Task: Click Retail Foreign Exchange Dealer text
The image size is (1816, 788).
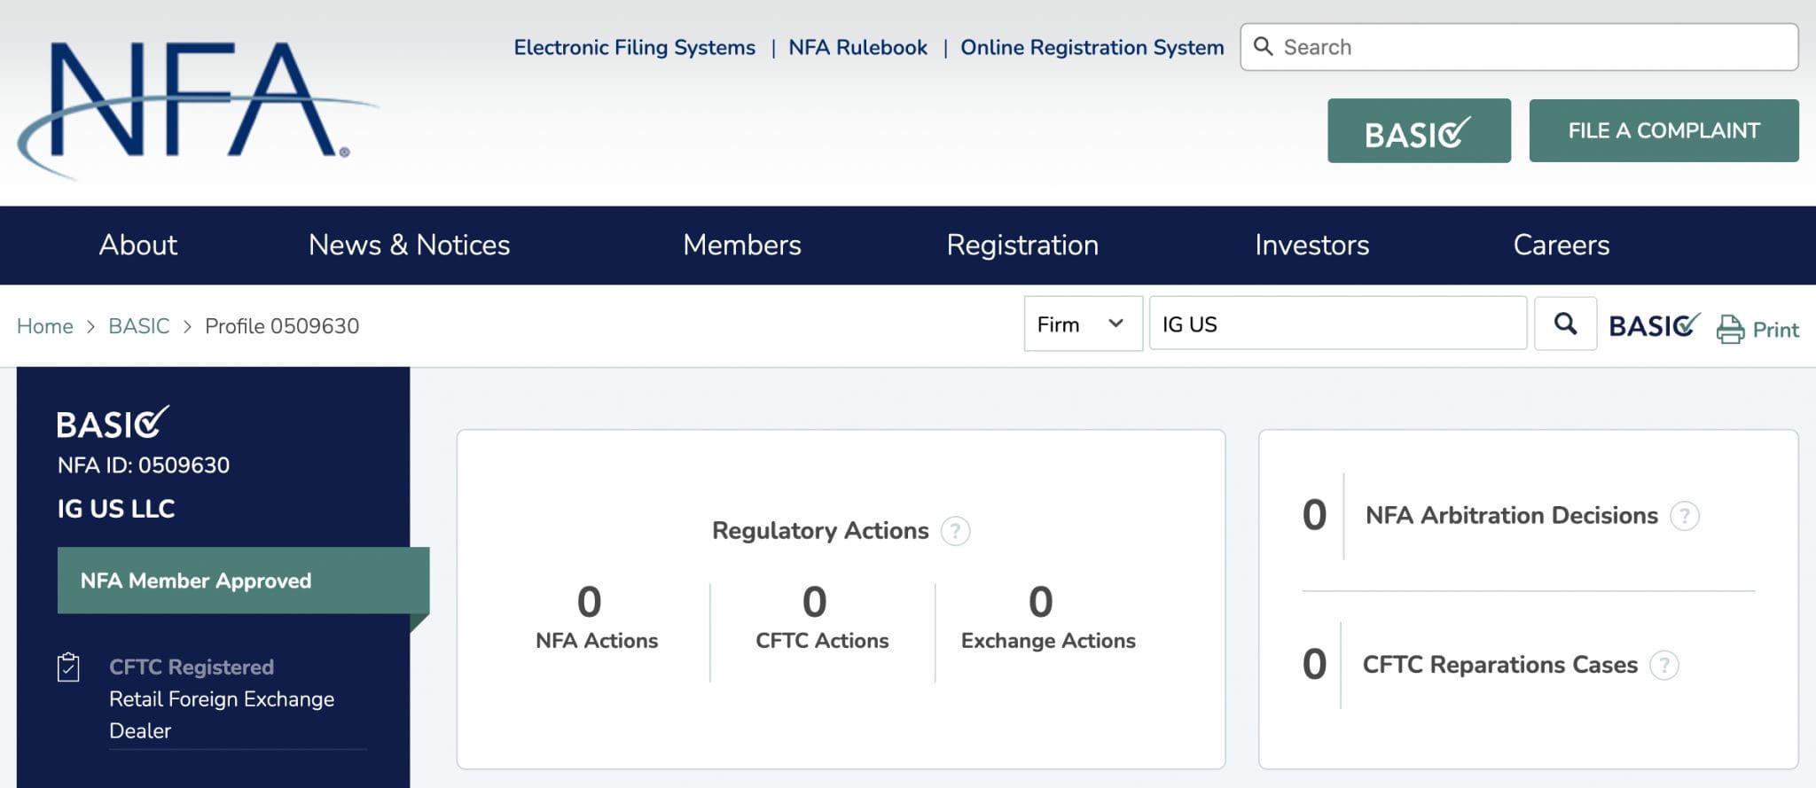Action: (222, 714)
